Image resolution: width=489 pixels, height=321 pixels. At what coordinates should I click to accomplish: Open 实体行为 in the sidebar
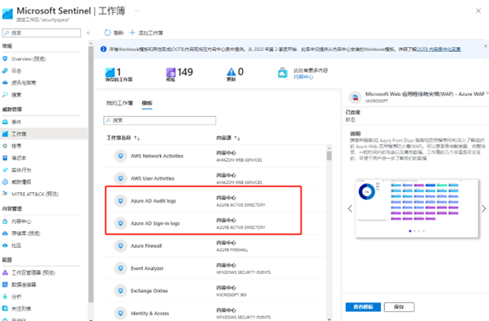[x=21, y=170]
